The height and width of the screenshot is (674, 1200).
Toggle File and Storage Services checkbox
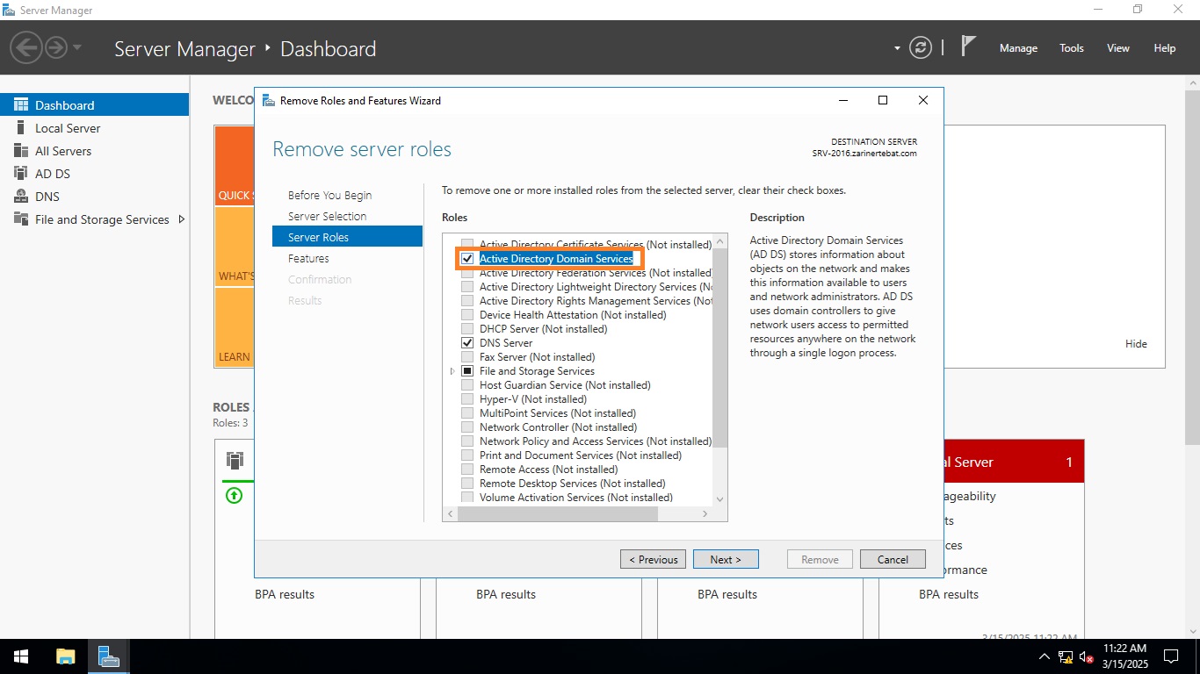click(x=467, y=371)
